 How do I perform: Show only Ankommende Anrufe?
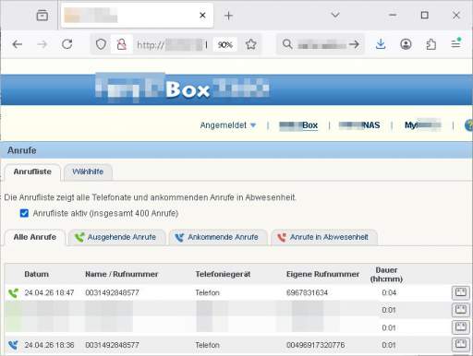tap(218, 237)
